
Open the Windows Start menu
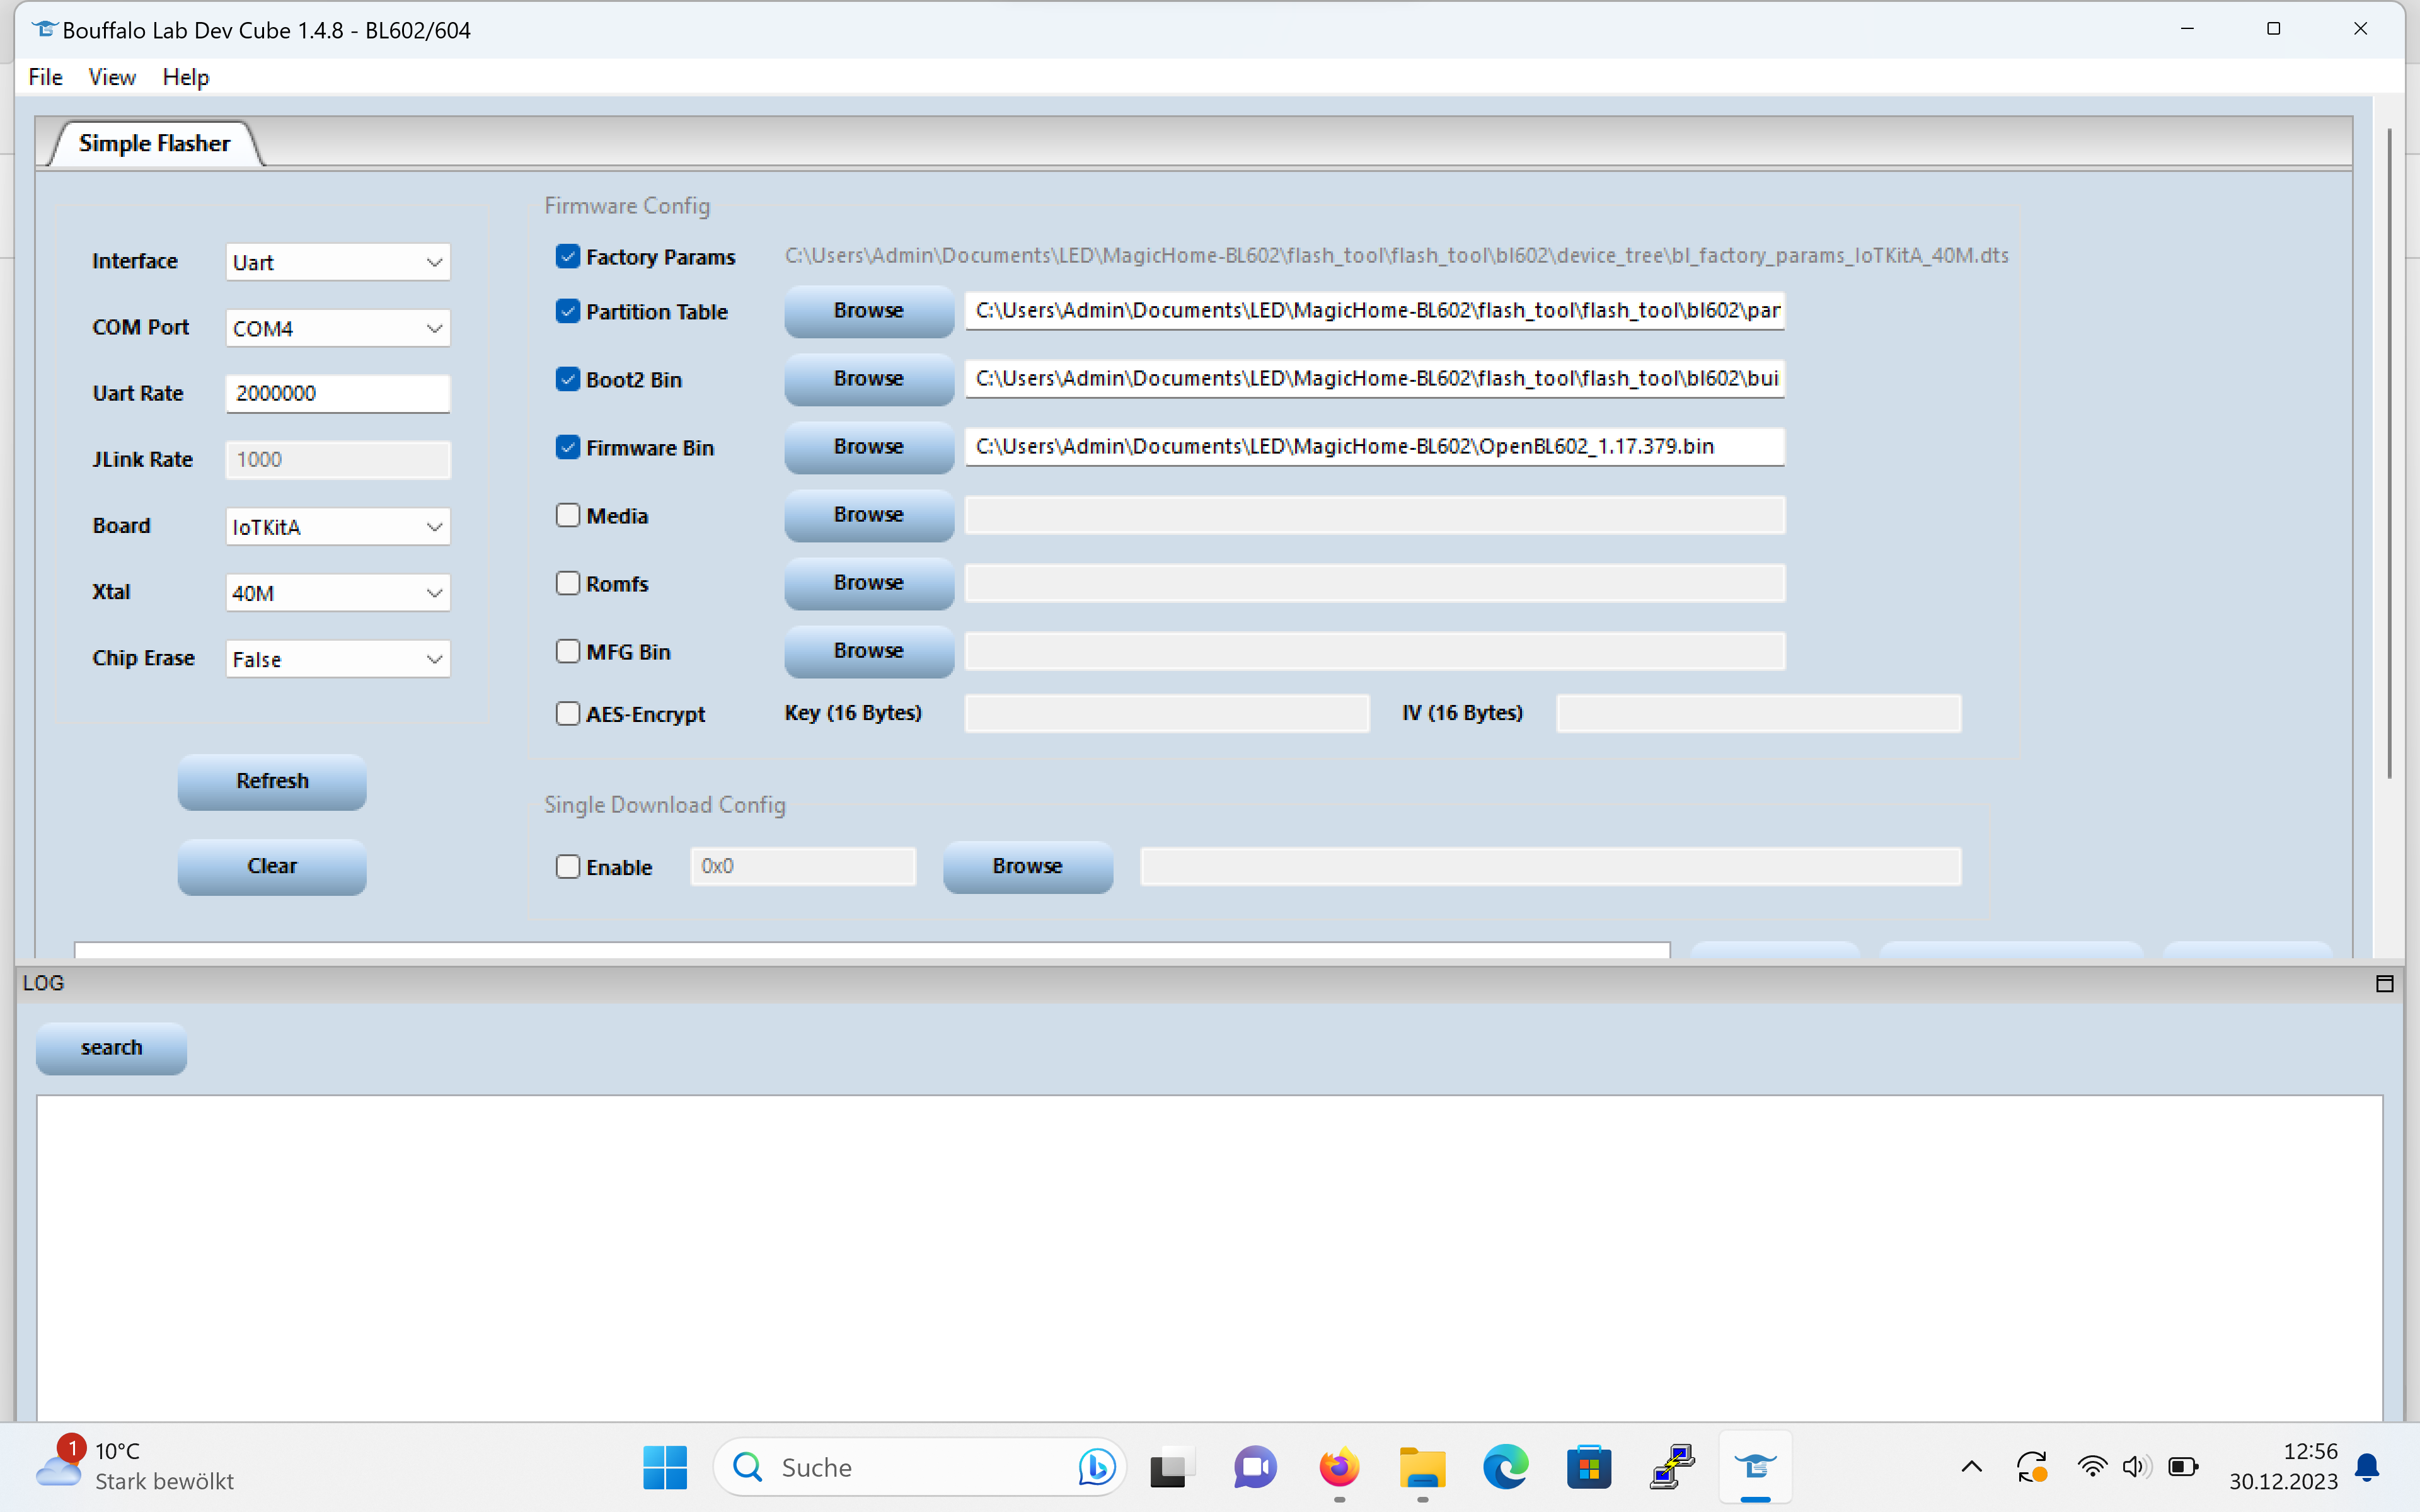pyautogui.click(x=665, y=1467)
